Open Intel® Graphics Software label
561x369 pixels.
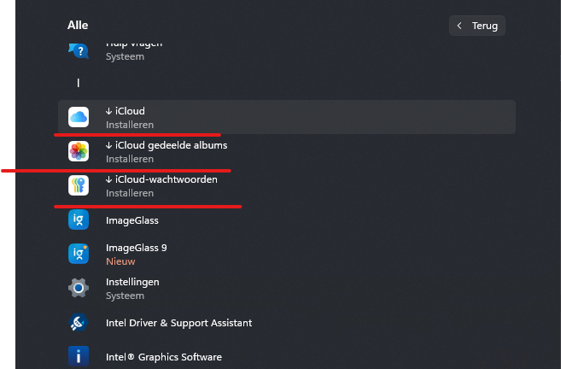tap(164, 357)
